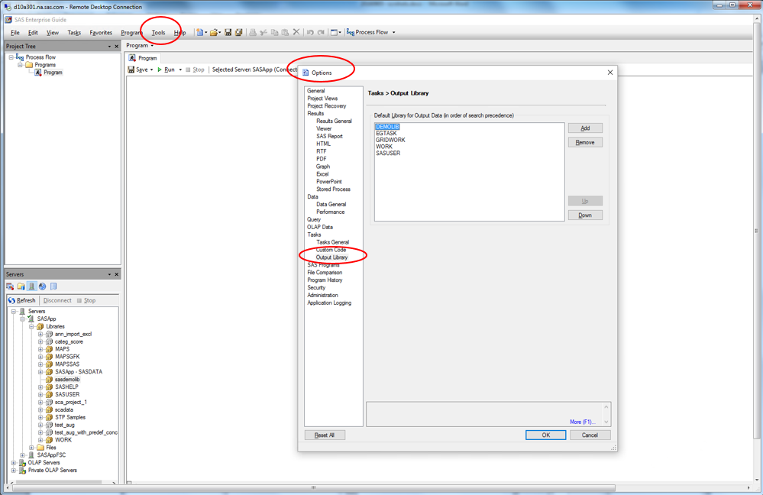Select EGTASK in the output library list
763x495 pixels.
point(386,134)
